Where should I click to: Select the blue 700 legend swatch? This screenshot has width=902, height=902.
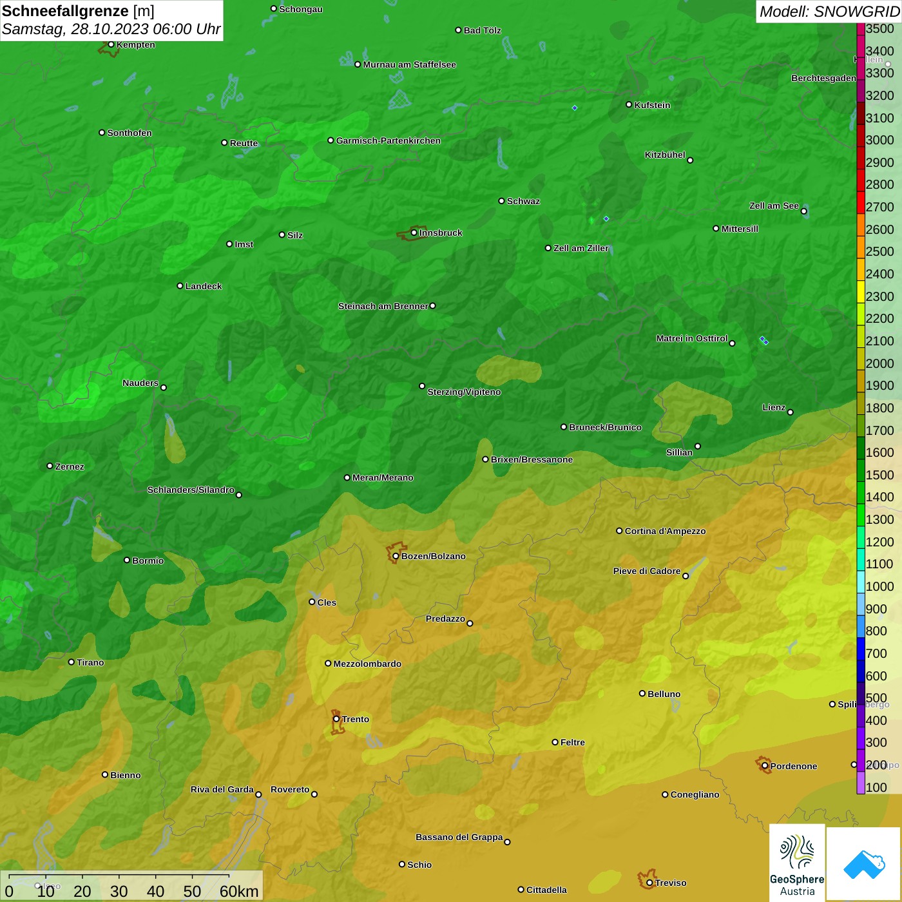point(861,649)
